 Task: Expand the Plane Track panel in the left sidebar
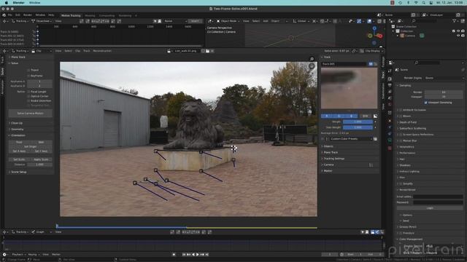pos(18,57)
